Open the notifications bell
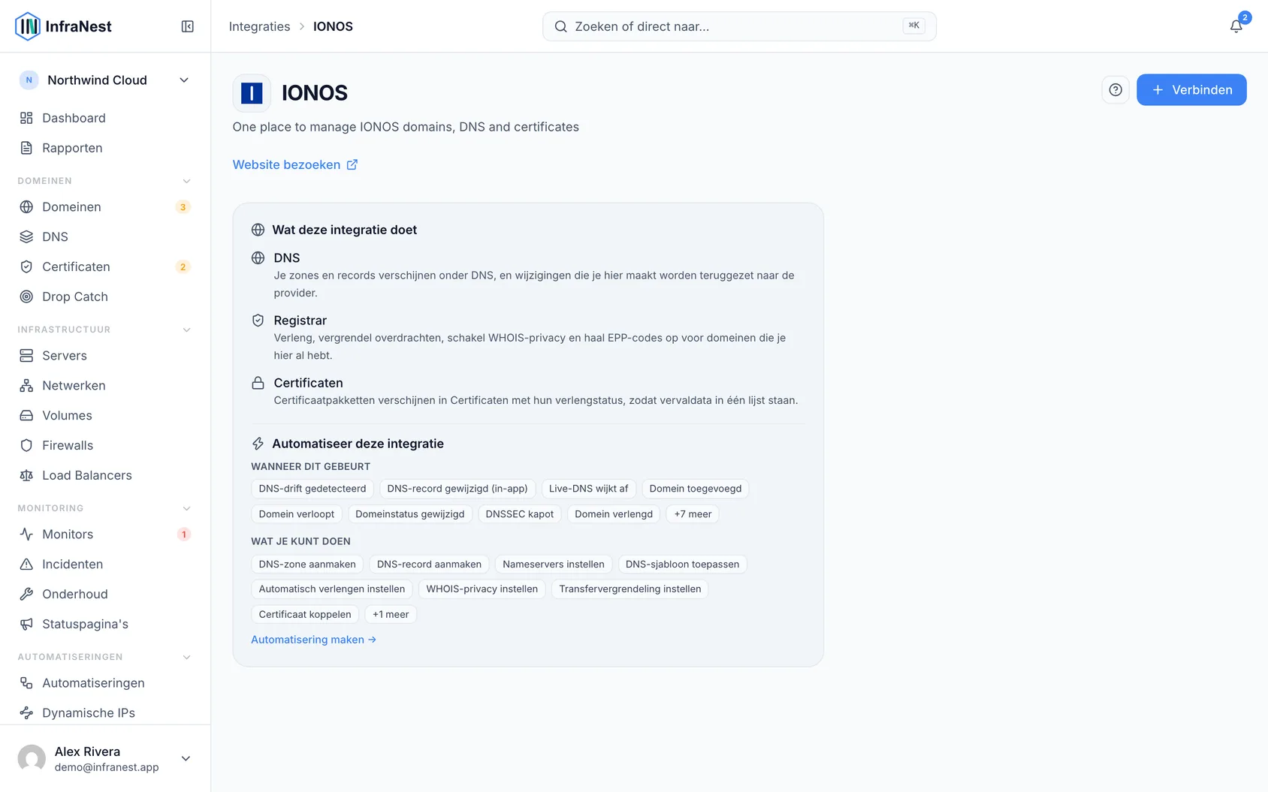 (1236, 26)
